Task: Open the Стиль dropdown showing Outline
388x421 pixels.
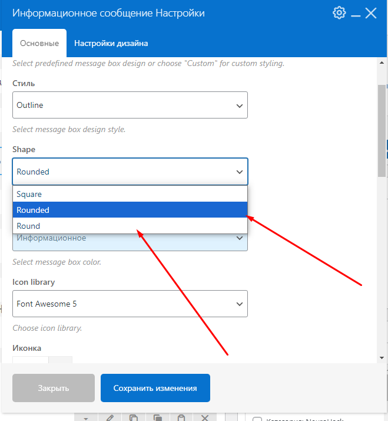Action: coord(130,106)
